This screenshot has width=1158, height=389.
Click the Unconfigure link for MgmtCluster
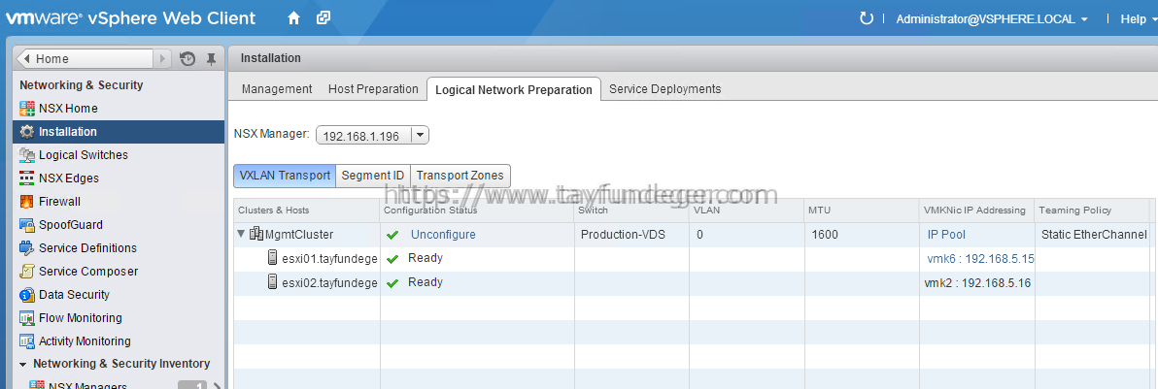443,235
